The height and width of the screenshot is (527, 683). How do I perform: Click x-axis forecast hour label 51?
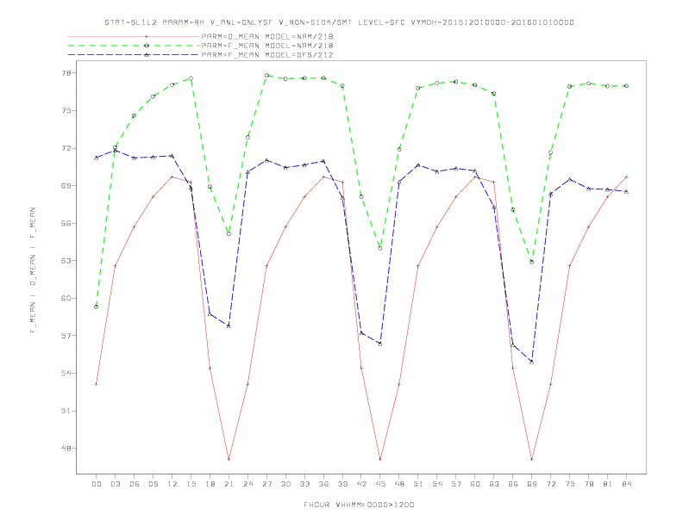click(x=418, y=484)
